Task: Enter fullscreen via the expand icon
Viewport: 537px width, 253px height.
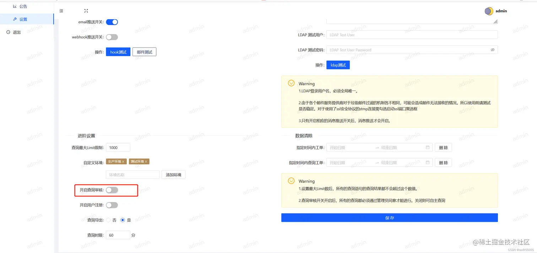Action: (86, 11)
